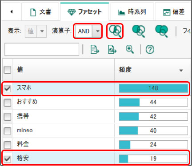Click the frequency bar showing 42
Viewport: 192px width, 166px height.
pyautogui.click(x=153, y=116)
